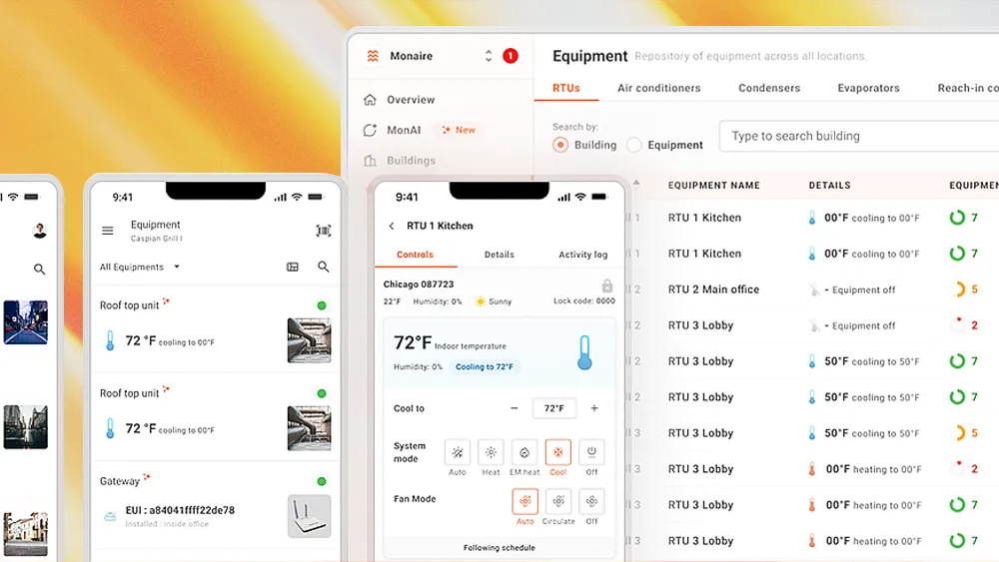This screenshot has width=999, height=562.
Task: Click the Cool to 72°F value box
Action: click(554, 408)
